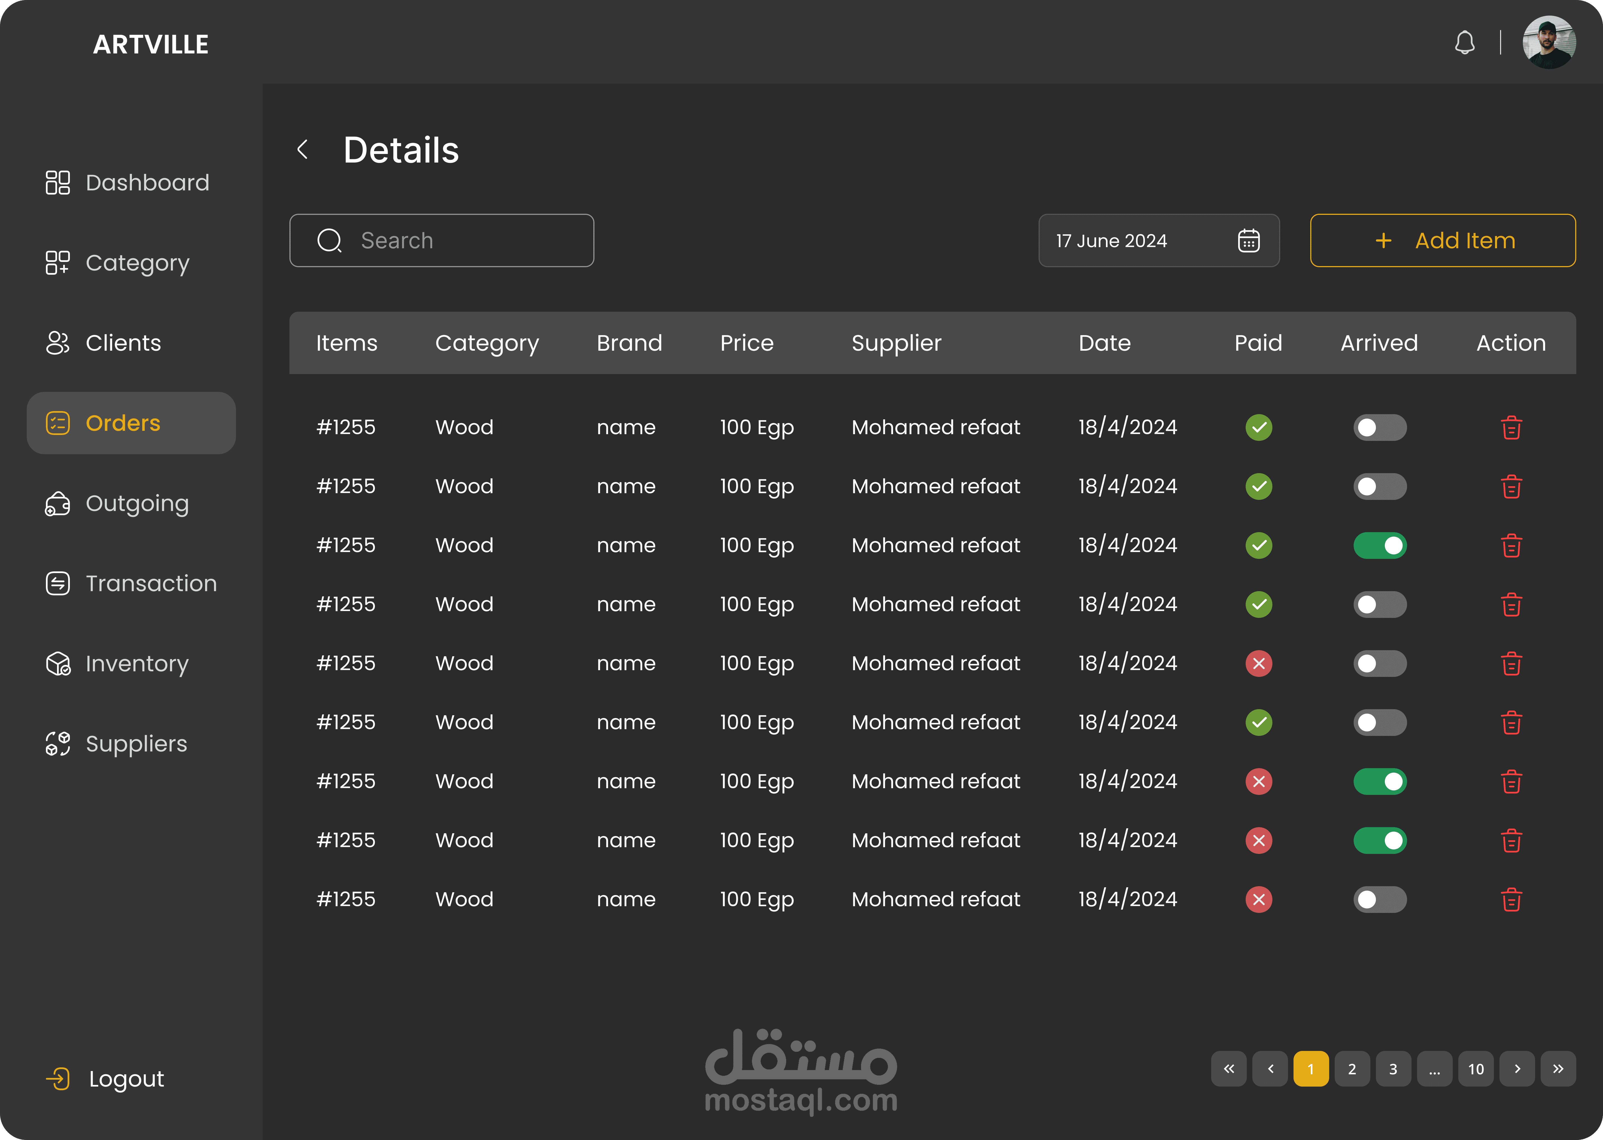Click trash icon in the last table row
This screenshot has height=1140, width=1603.
1511,899
